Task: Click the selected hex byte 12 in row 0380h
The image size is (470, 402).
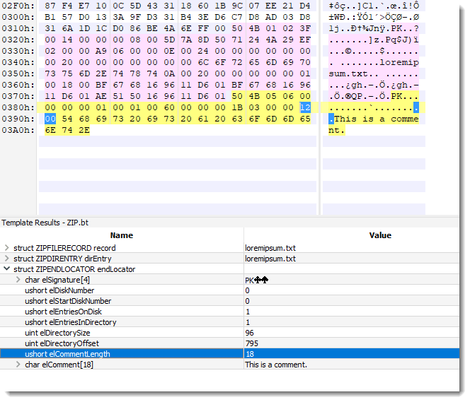Action: [x=304, y=107]
